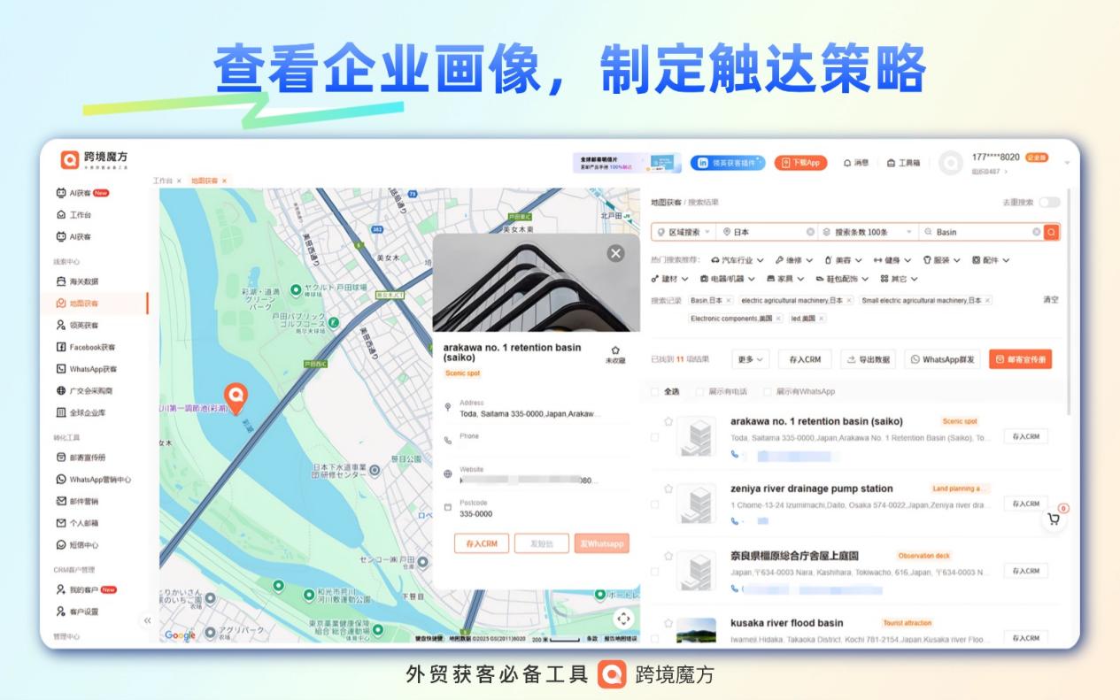Select checkbox for 奈良県橿原総合庁舎屋上庭園 row
The width and height of the screenshot is (1120, 700).
point(655,572)
